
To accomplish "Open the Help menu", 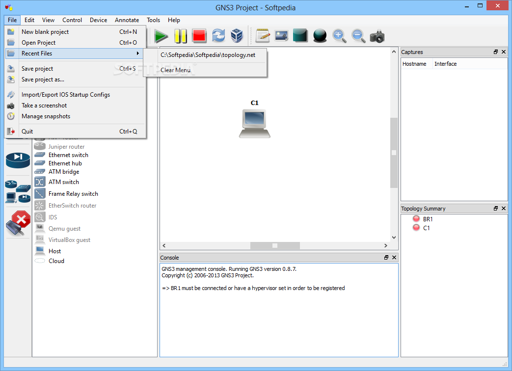I will point(174,20).
